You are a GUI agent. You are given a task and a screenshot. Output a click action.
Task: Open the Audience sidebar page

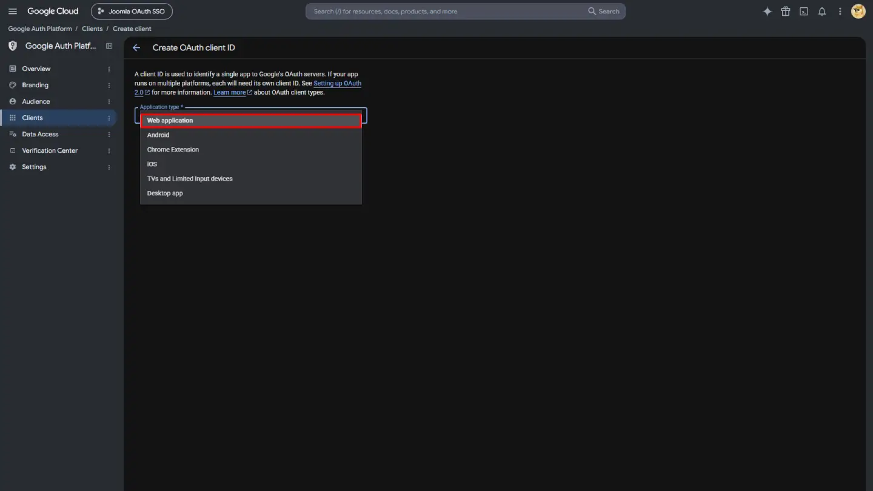(x=58, y=102)
